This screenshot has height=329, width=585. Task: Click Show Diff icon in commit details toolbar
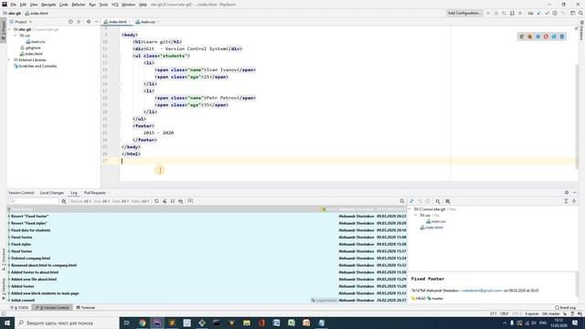point(412,201)
